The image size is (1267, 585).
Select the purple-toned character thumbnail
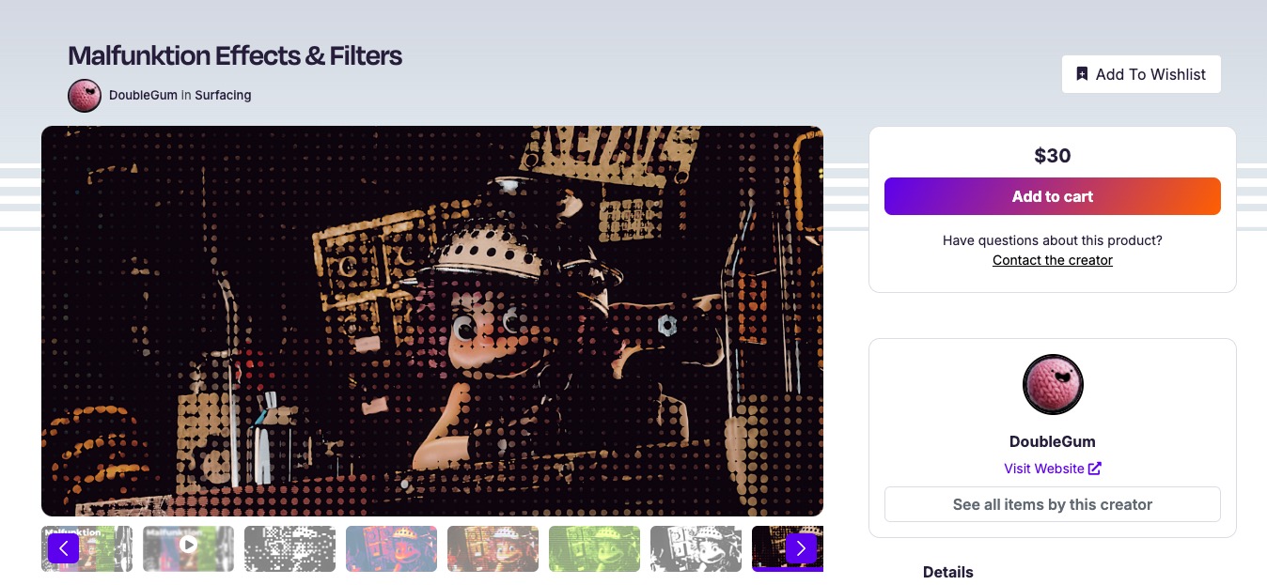pyautogui.click(x=391, y=548)
